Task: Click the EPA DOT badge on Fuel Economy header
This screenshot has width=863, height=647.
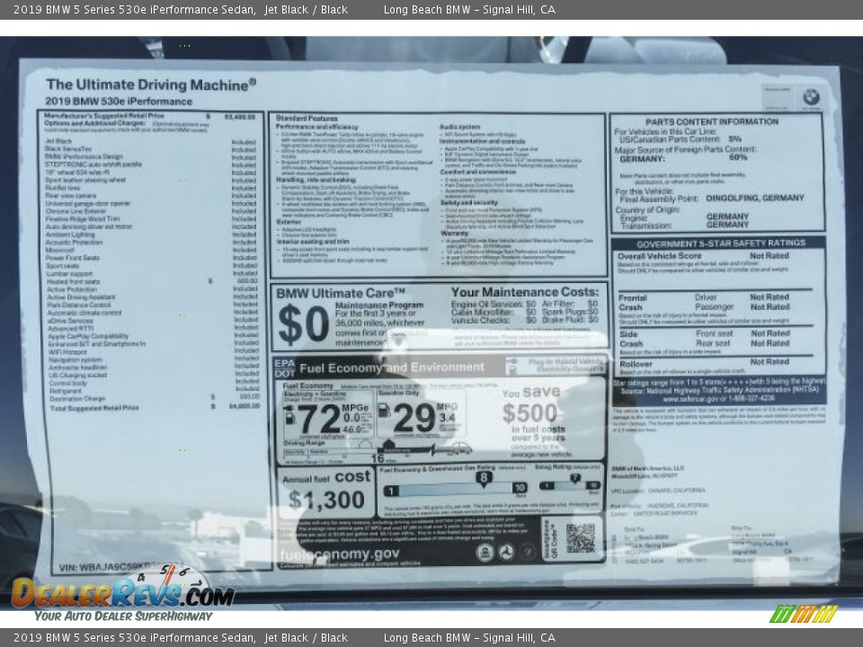Action: point(284,367)
